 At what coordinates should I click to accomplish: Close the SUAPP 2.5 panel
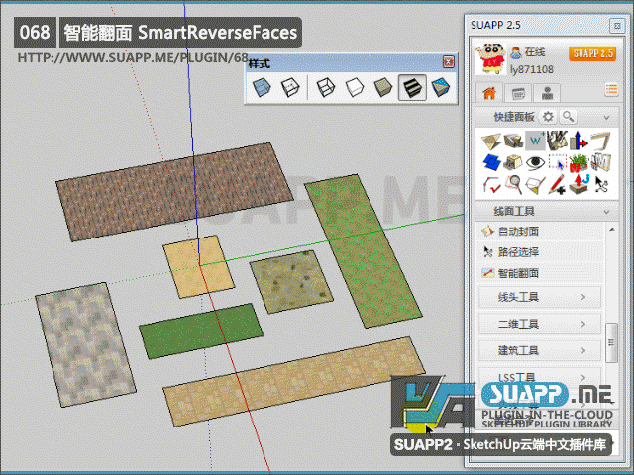(617, 26)
